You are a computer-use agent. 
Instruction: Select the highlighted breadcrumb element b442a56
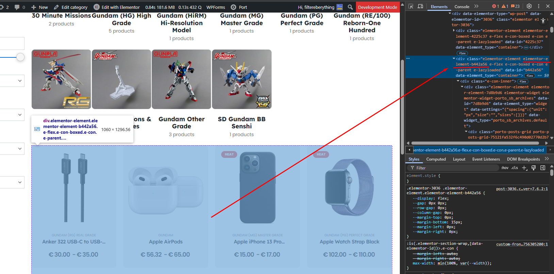pyautogui.click(x=479, y=150)
